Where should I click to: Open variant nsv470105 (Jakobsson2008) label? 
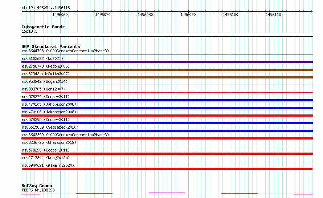(x=49, y=104)
